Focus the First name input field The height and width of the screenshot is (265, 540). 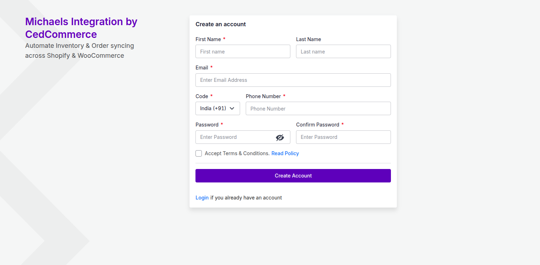pos(243,51)
